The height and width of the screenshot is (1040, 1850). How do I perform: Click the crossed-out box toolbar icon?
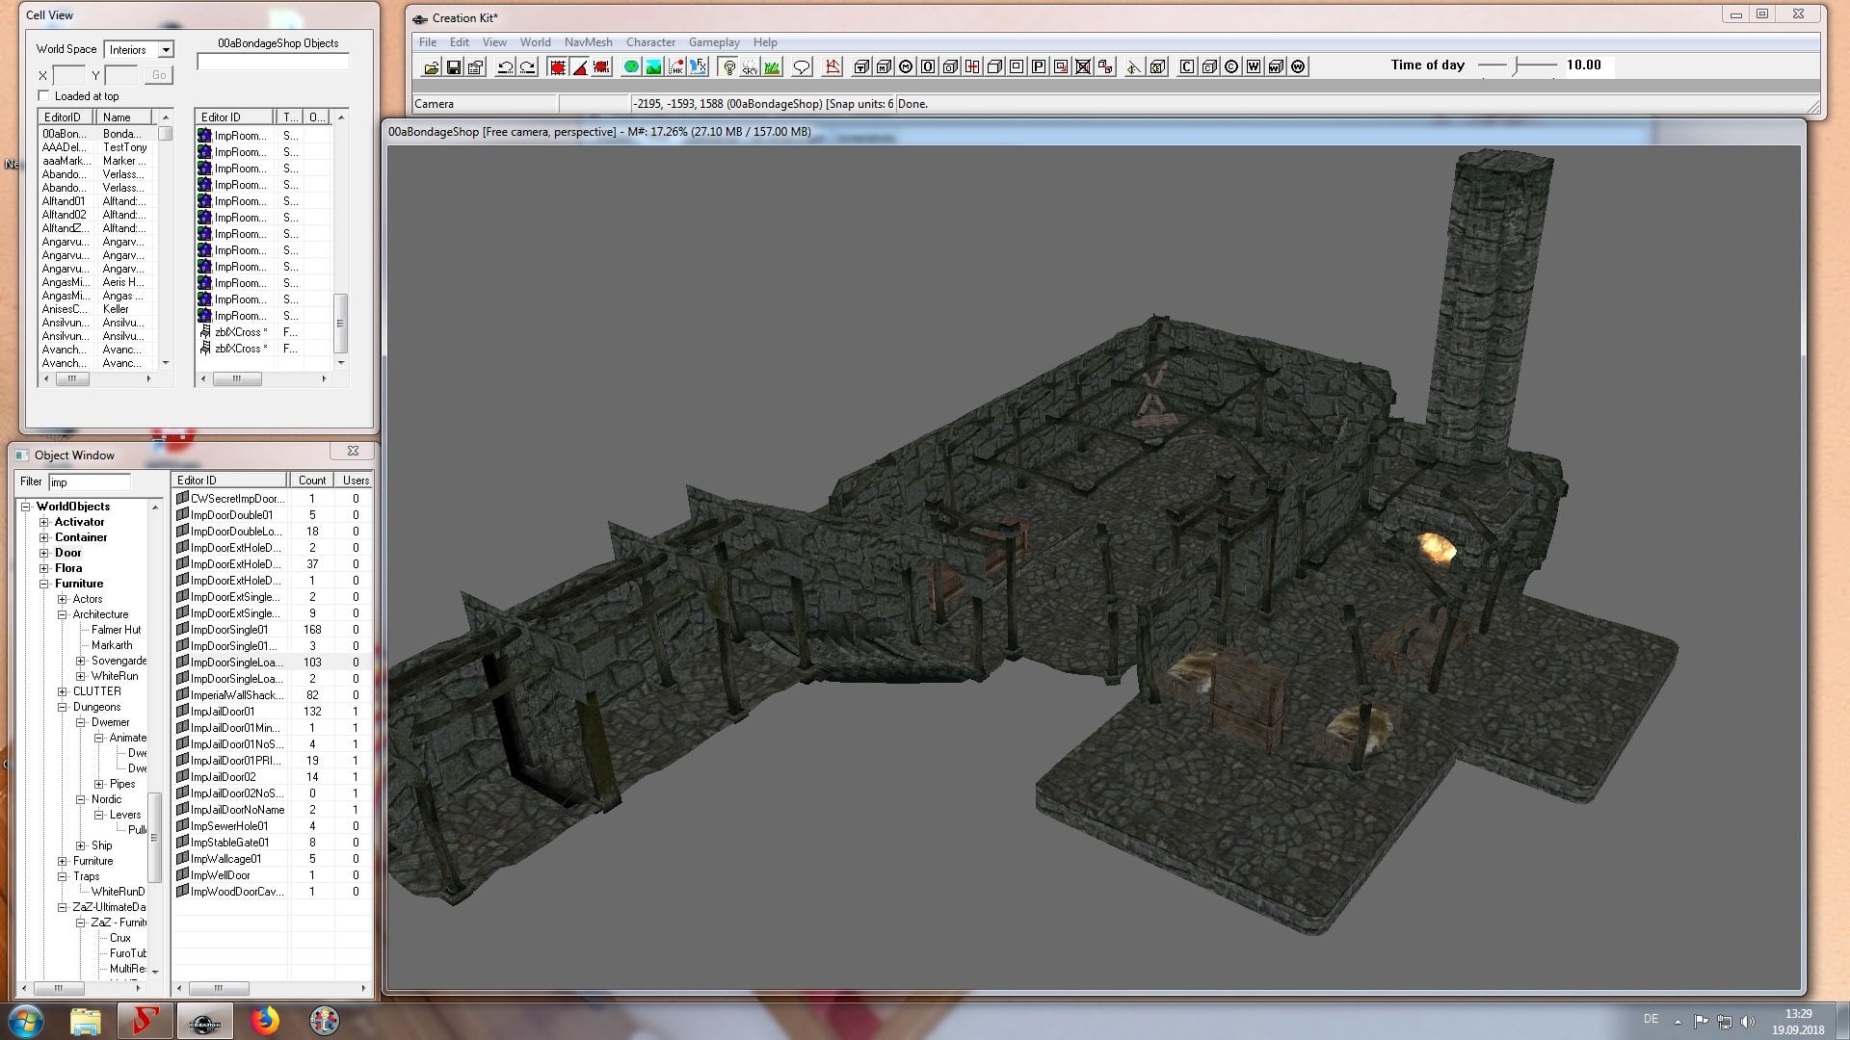(1083, 66)
